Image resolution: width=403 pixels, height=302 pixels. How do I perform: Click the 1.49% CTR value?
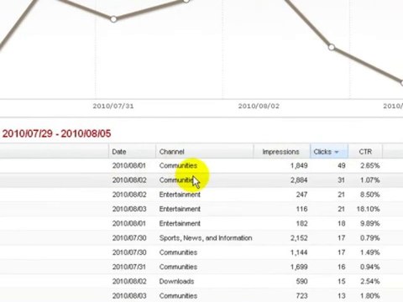(369, 253)
